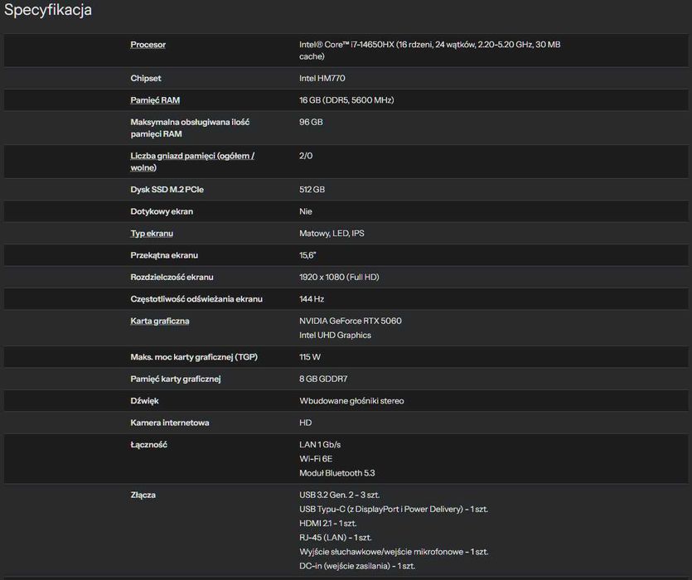The width and height of the screenshot is (692, 580).
Task: Select the USB 3.2 Gen. 2 - 3 szt. line
Action: tap(340, 495)
